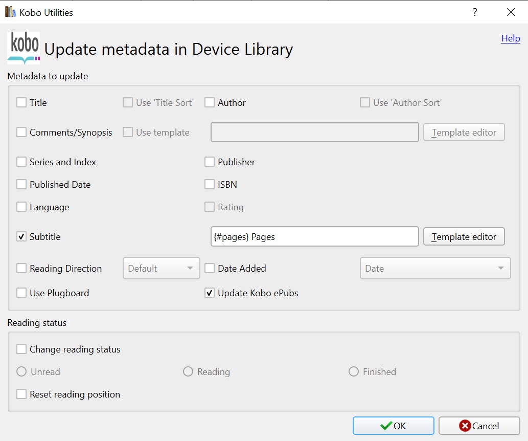Click the Subtitle template field with {#pages} Pages

tap(314, 237)
